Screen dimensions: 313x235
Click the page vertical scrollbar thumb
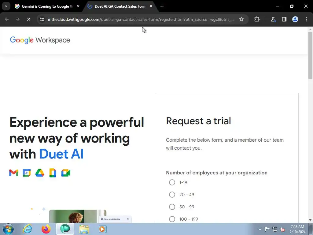pos(310,56)
